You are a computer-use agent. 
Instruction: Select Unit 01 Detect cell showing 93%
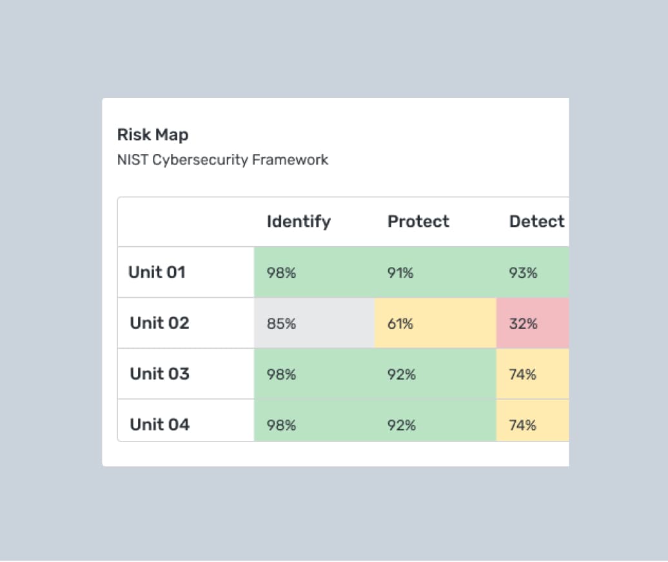533,273
